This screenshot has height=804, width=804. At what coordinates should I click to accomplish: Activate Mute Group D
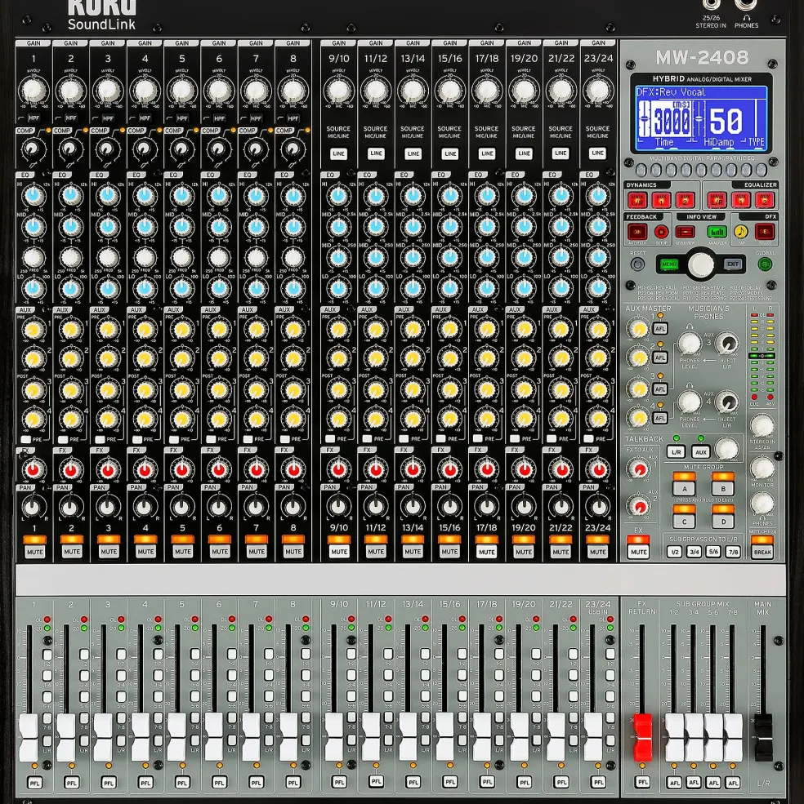coord(723,522)
